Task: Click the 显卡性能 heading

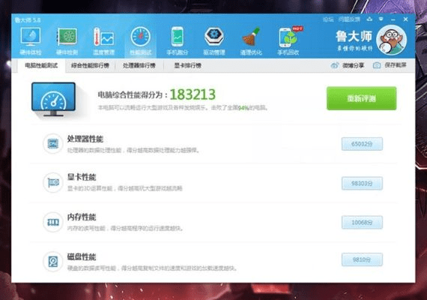Action: 82,177
